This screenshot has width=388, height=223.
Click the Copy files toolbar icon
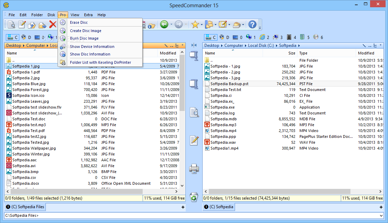pos(32,24)
